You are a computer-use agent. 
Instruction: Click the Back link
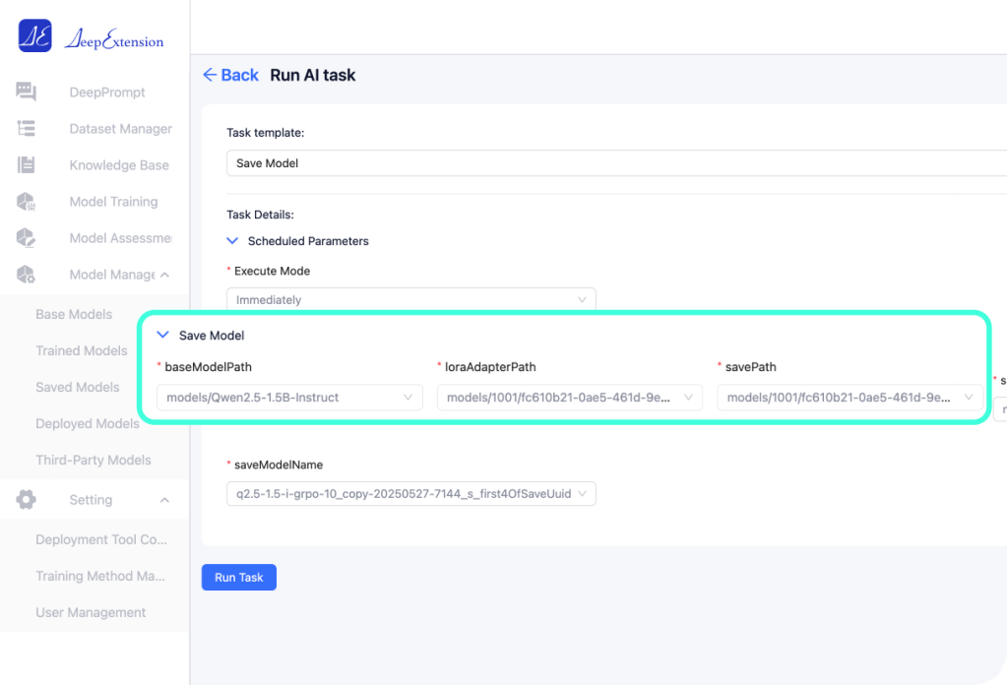click(230, 75)
